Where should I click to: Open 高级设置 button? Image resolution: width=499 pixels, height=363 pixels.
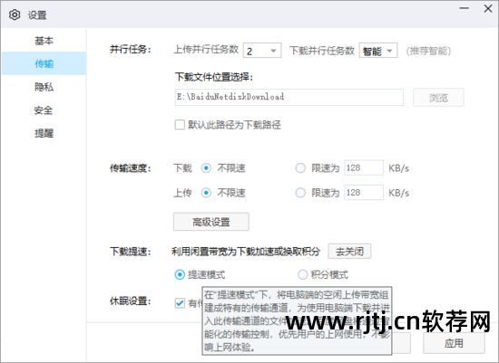[211, 222]
